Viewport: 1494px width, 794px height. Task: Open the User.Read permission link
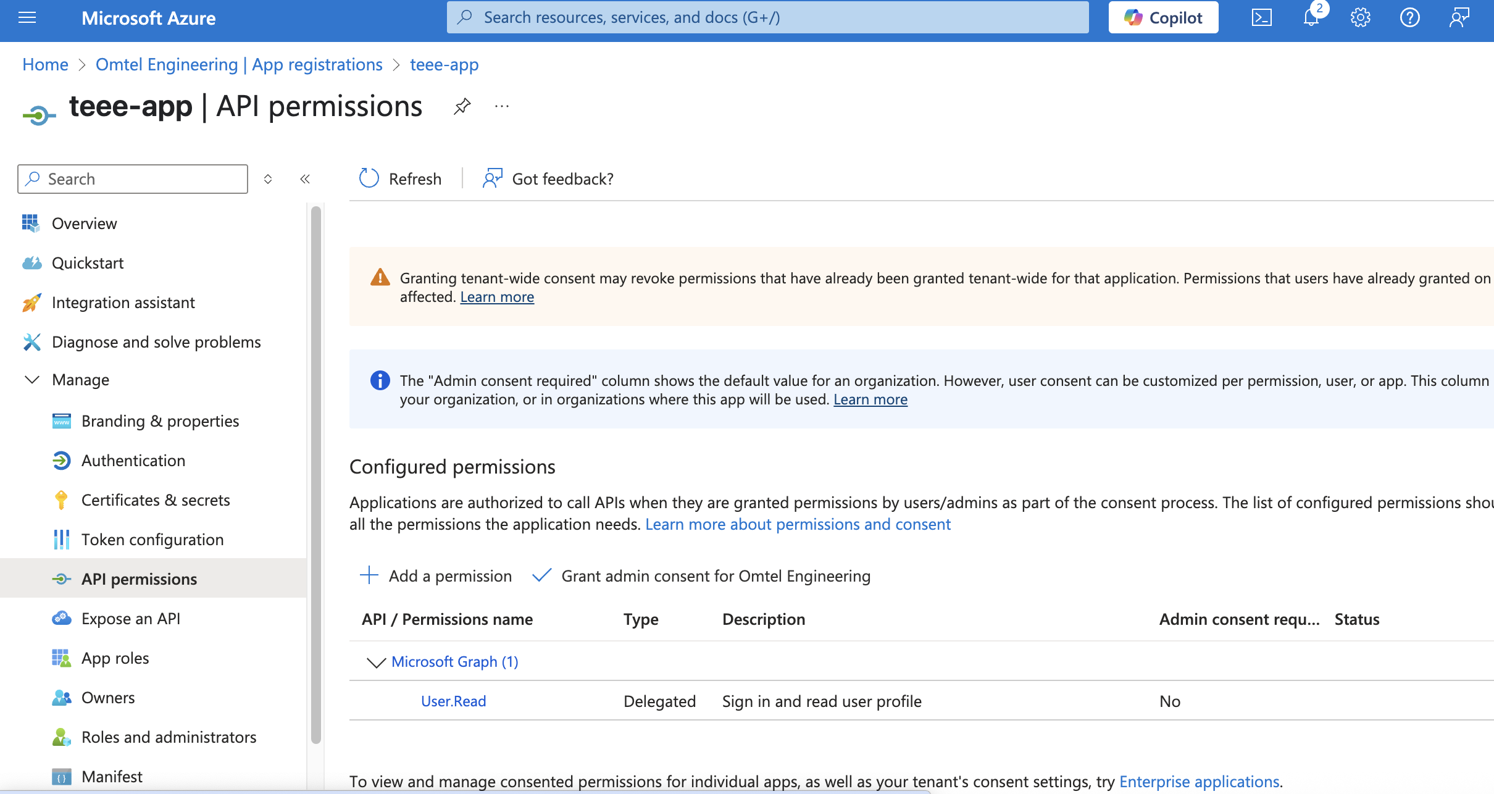pos(453,701)
